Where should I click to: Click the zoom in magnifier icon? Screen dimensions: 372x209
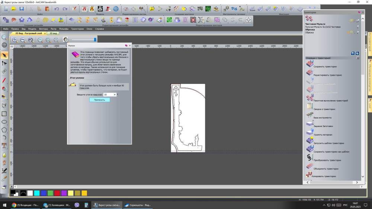tap(15, 40)
